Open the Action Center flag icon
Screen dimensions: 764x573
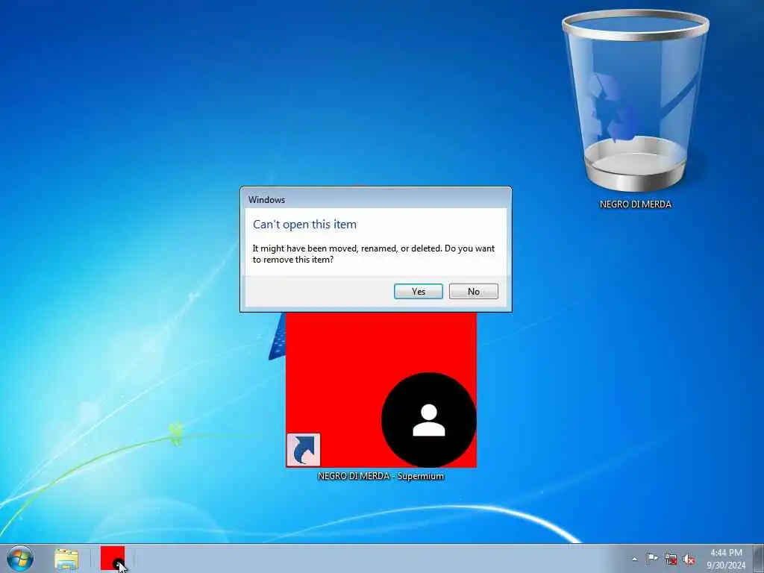[x=652, y=558]
